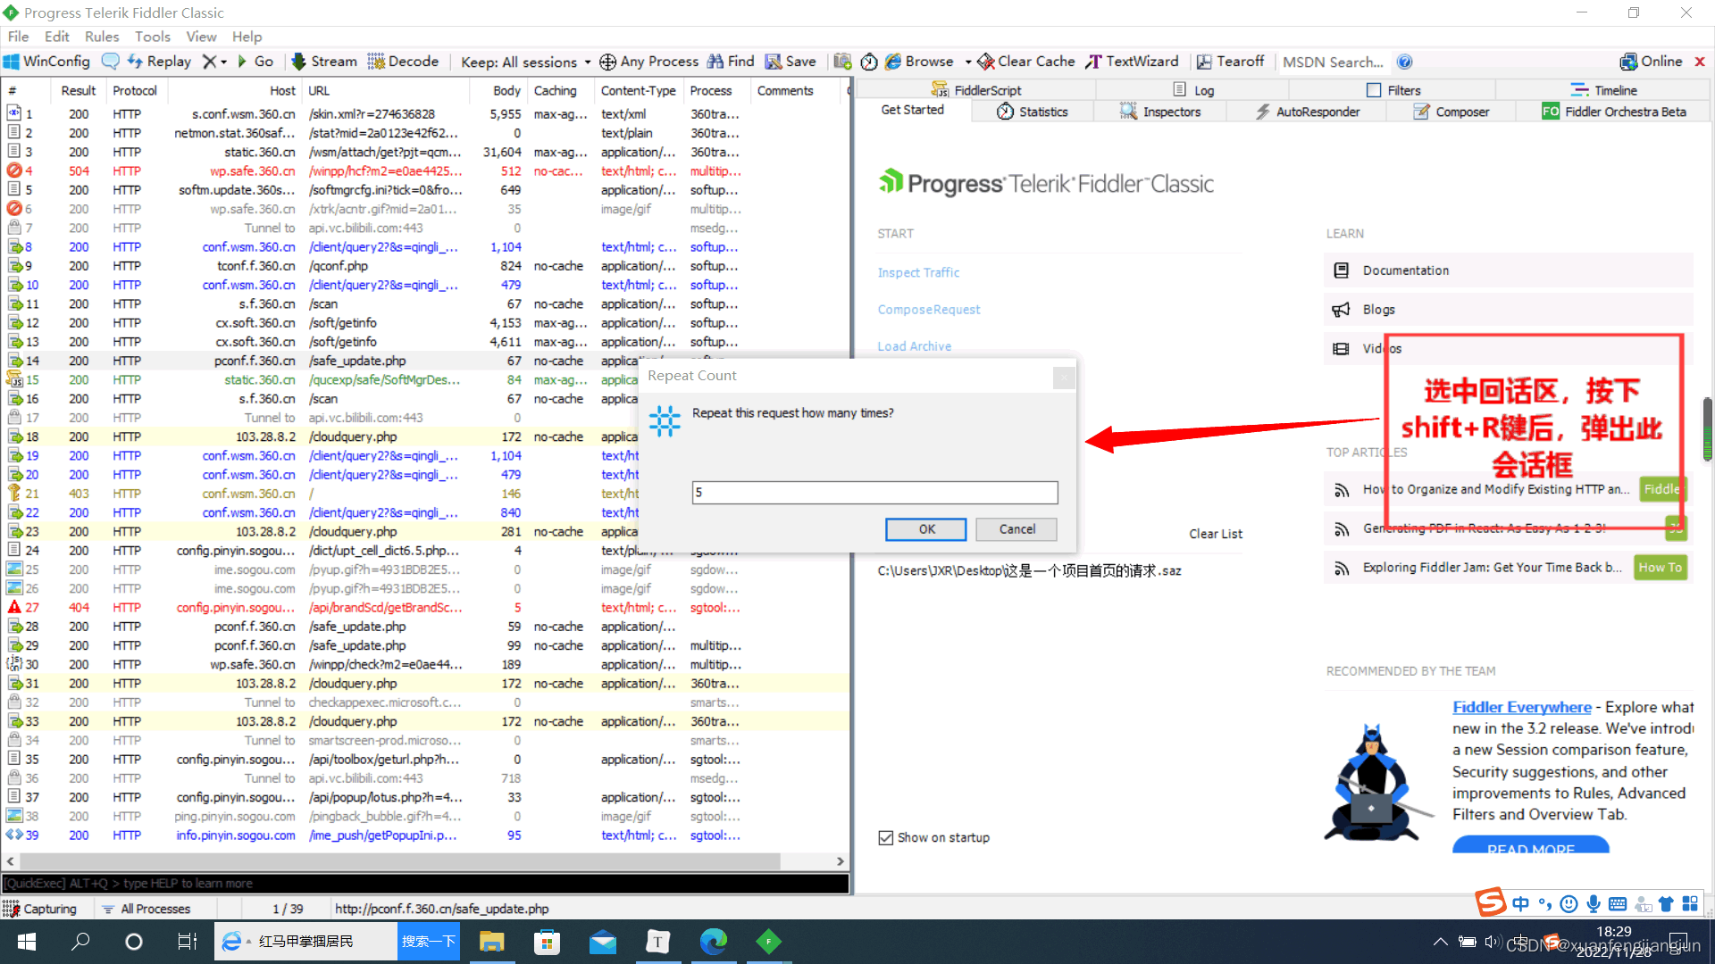Click OK in the Repeat Count dialog
1715x964 pixels.
point(925,528)
